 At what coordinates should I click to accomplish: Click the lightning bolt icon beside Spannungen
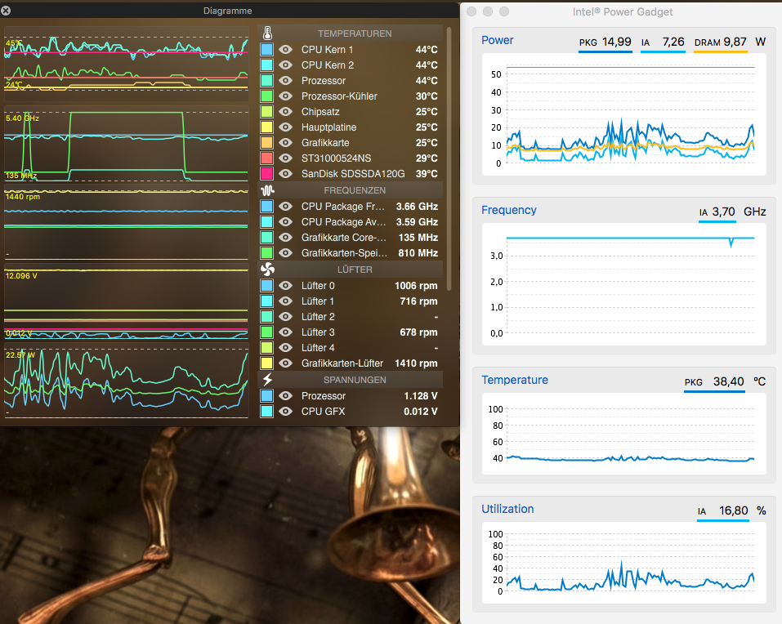[x=267, y=380]
